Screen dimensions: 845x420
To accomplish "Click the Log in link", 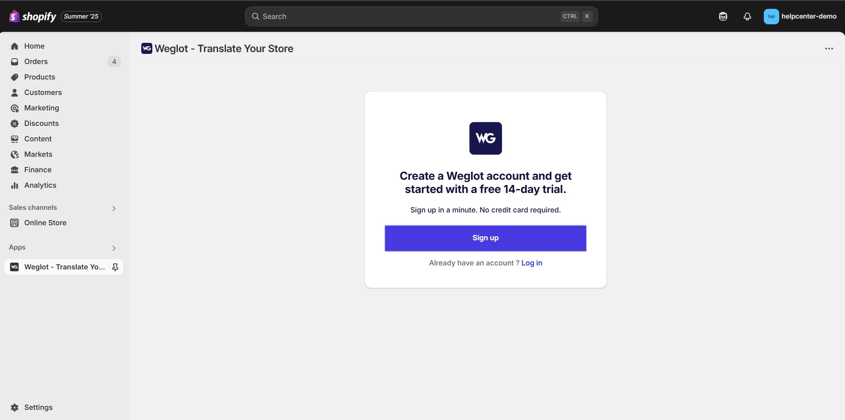I will pyautogui.click(x=532, y=263).
